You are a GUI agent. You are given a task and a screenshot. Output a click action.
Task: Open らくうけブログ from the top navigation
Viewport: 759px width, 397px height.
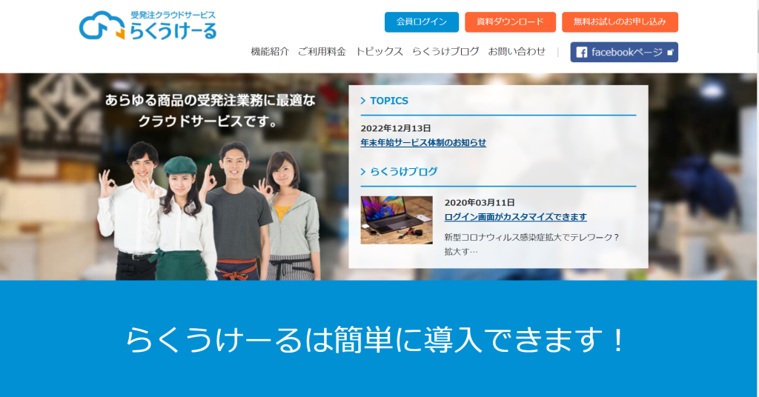445,52
